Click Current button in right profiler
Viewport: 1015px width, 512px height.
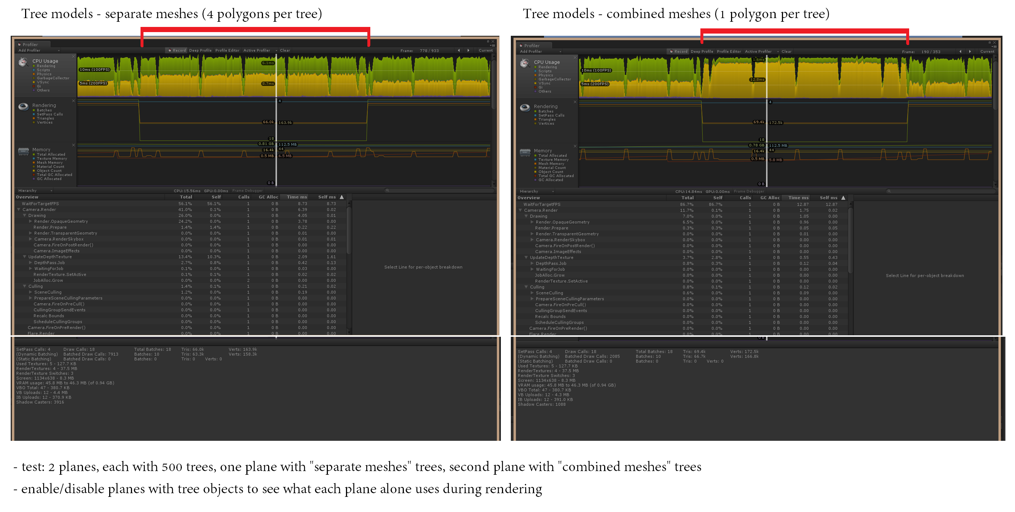(987, 52)
